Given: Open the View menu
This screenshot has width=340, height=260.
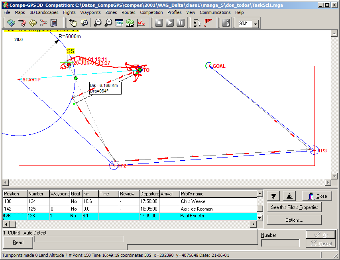Looking at the screenshot, I should point(191,12).
